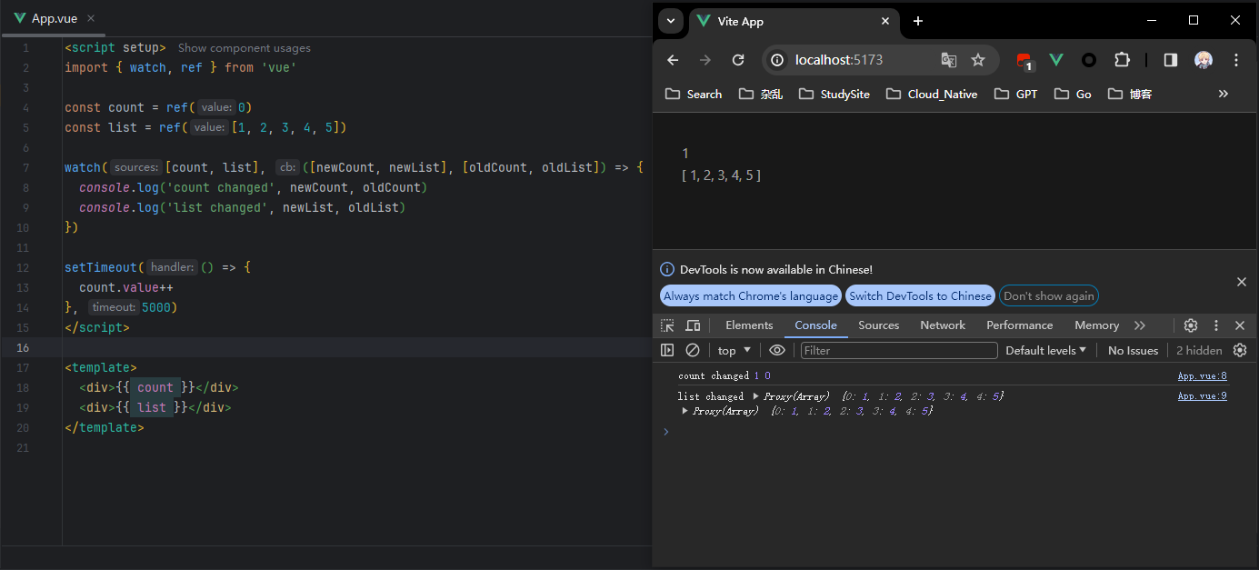Select the App.vue editor tab
Image resolution: width=1259 pixels, height=570 pixels.
coord(54,18)
